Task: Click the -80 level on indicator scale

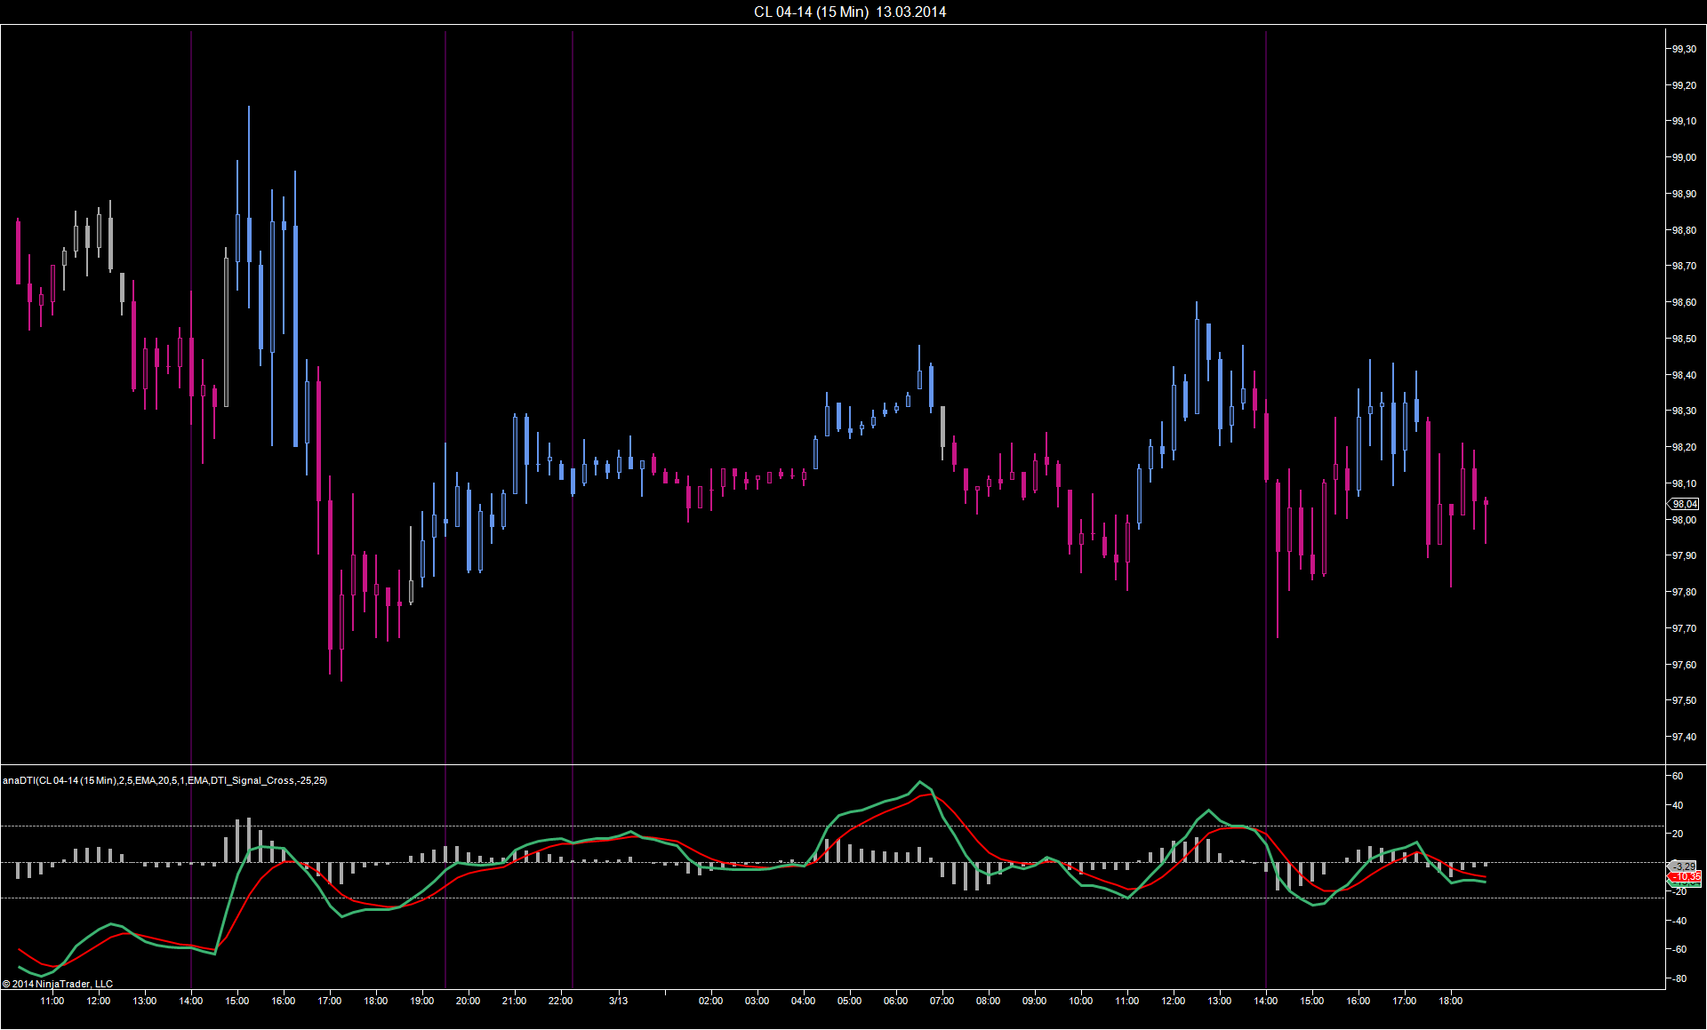Action: 1678,978
